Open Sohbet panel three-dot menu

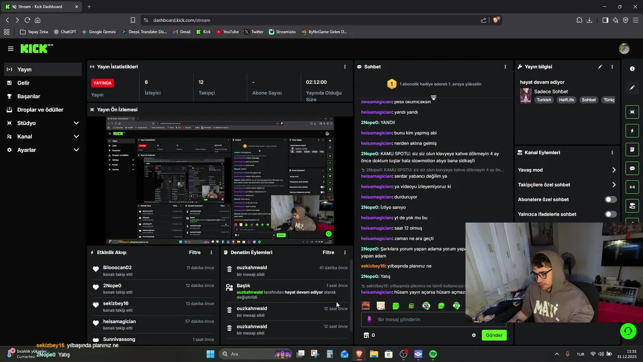[x=505, y=66]
